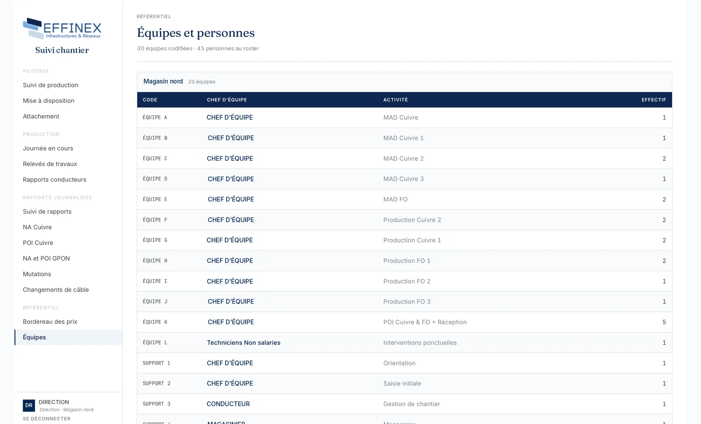Select Production FO 3 activity
This screenshot has height=424, width=701.
[407, 301]
